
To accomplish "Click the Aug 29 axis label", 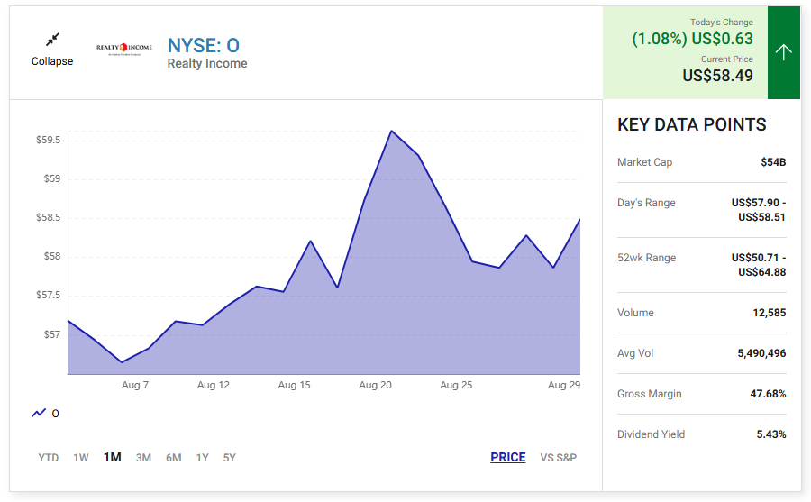I will pyautogui.click(x=564, y=385).
